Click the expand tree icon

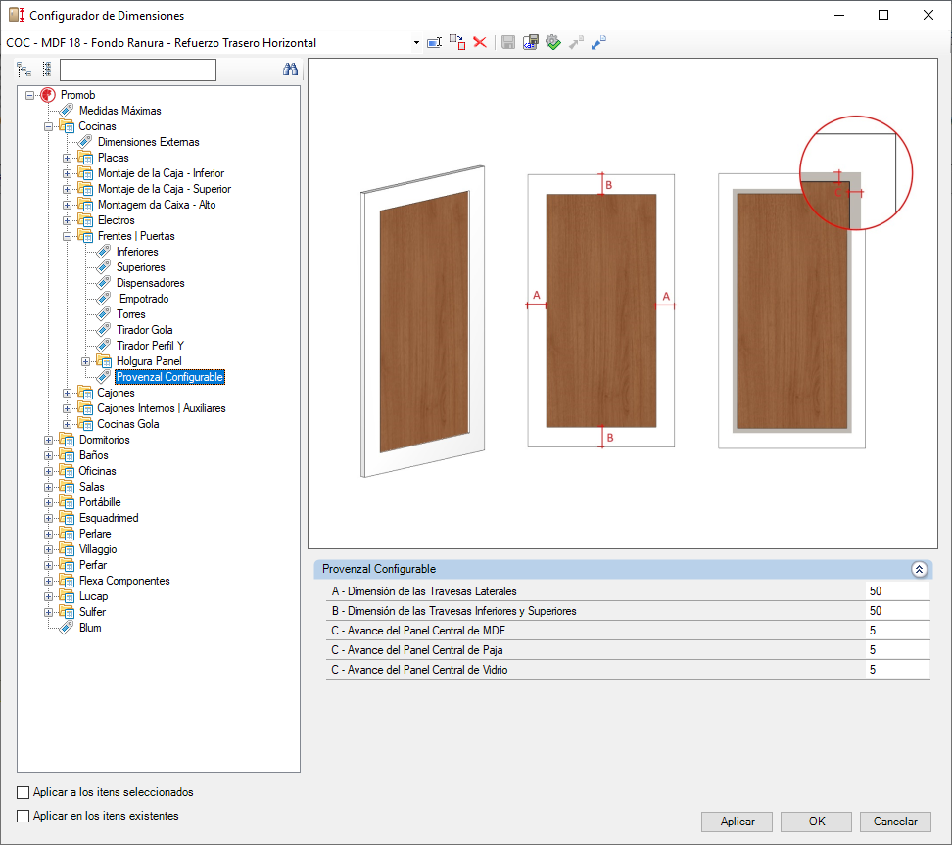click(24, 70)
